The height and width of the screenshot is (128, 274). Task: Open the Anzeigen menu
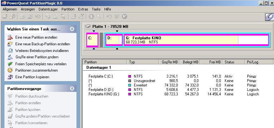click(x=28, y=9)
